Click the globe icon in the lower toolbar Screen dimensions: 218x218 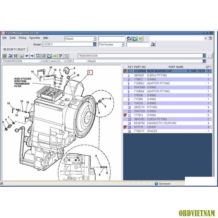[49, 56]
